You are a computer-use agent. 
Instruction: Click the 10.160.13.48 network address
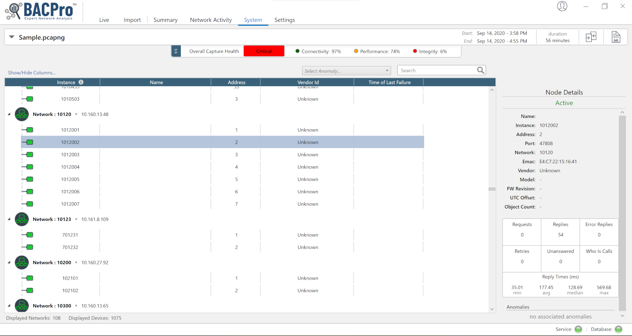95,114
